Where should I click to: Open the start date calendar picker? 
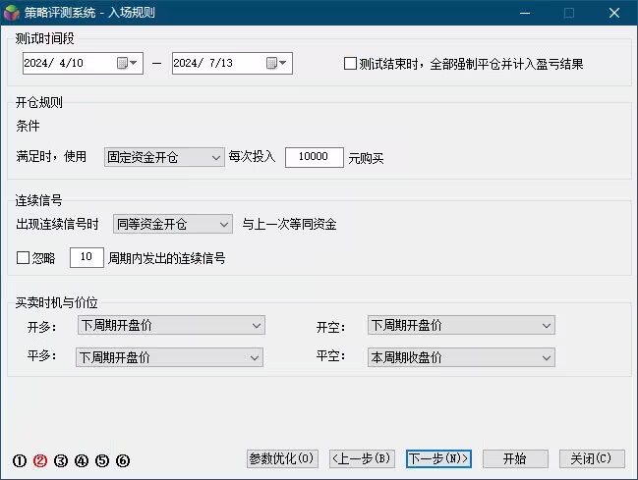tap(127, 63)
